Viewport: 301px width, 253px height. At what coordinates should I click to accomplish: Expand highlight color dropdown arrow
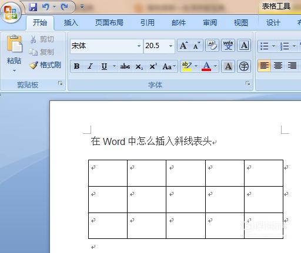(x=196, y=66)
